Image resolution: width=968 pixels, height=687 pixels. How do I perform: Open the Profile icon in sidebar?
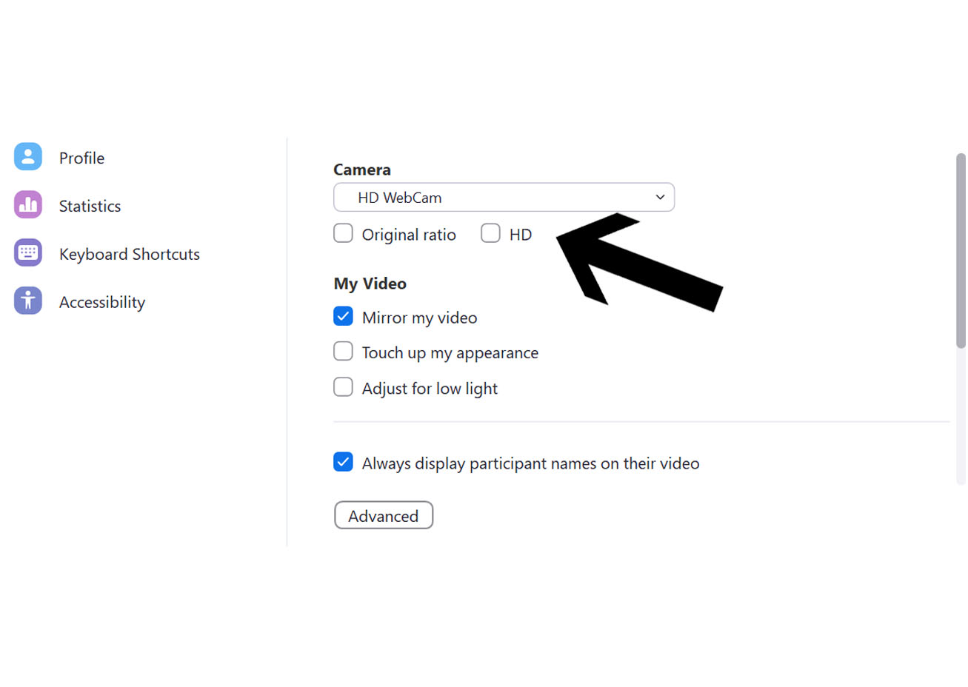[x=28, y=157]
